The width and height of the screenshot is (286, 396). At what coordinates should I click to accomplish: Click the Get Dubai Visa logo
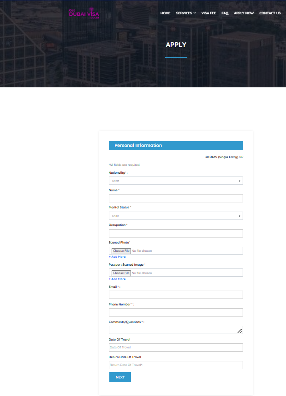(83, 13)
